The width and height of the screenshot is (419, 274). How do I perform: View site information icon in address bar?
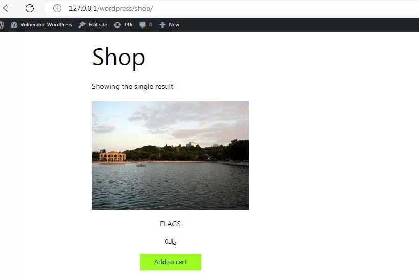57,9
